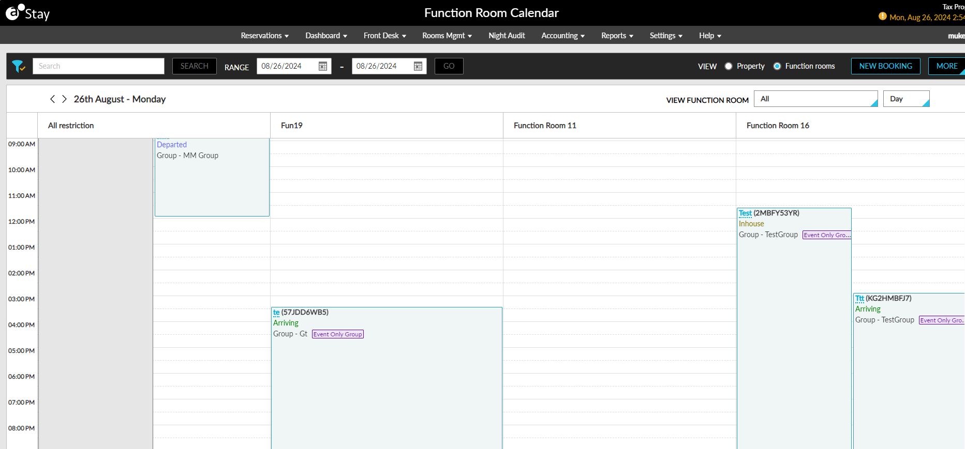Click 'Group - Gt' text on te booking
The height and width of the screenshot is (449, 965).
point(290,334)
